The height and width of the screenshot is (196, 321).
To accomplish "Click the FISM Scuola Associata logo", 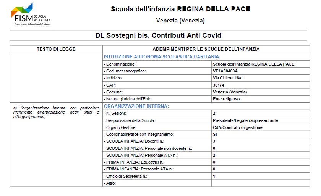I will (x=31, y=14).
